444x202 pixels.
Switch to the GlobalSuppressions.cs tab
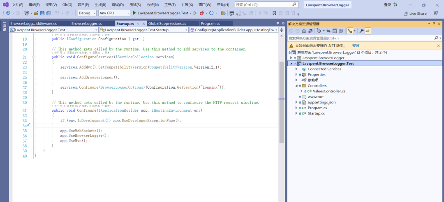point(167,23)
